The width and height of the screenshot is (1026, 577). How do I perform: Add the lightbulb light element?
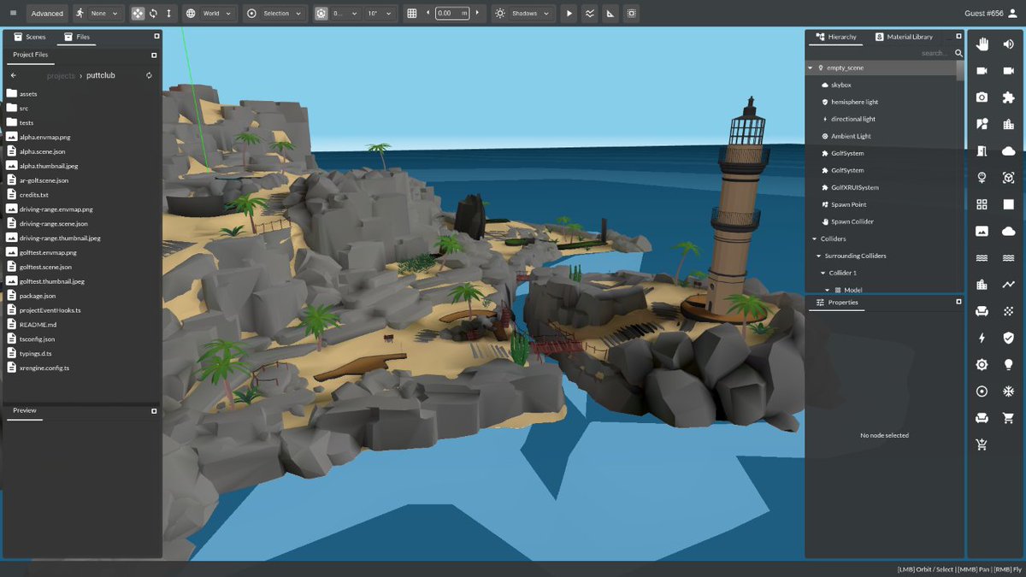(x=1009, y=364)
